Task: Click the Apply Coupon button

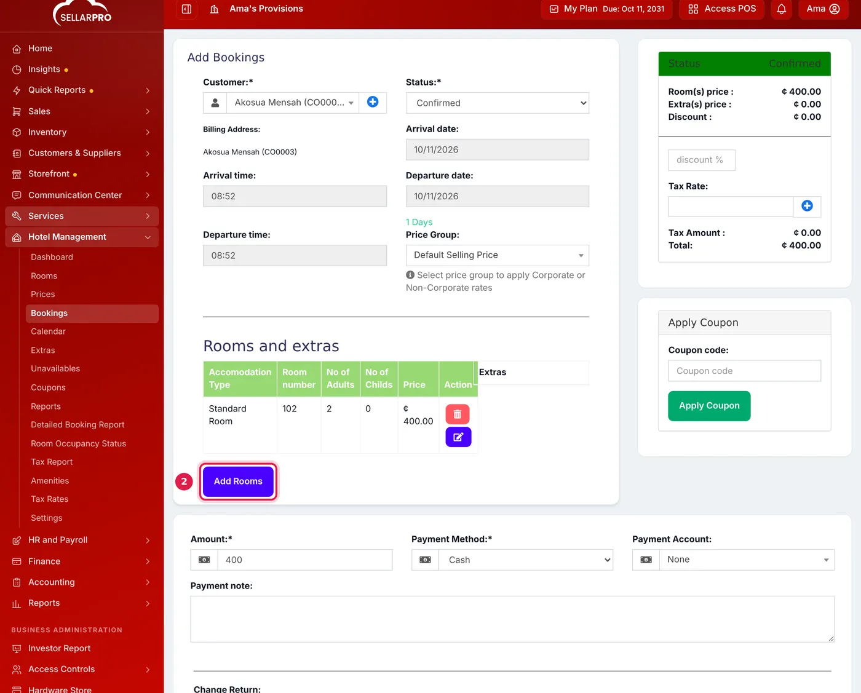Action: pyautogui.click(x=709, y=406)
